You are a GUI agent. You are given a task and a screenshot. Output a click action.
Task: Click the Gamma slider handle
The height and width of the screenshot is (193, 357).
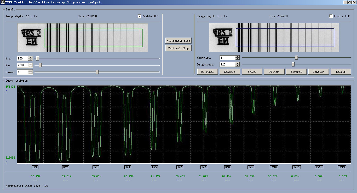pyautogui.click(x=97, y=72)
